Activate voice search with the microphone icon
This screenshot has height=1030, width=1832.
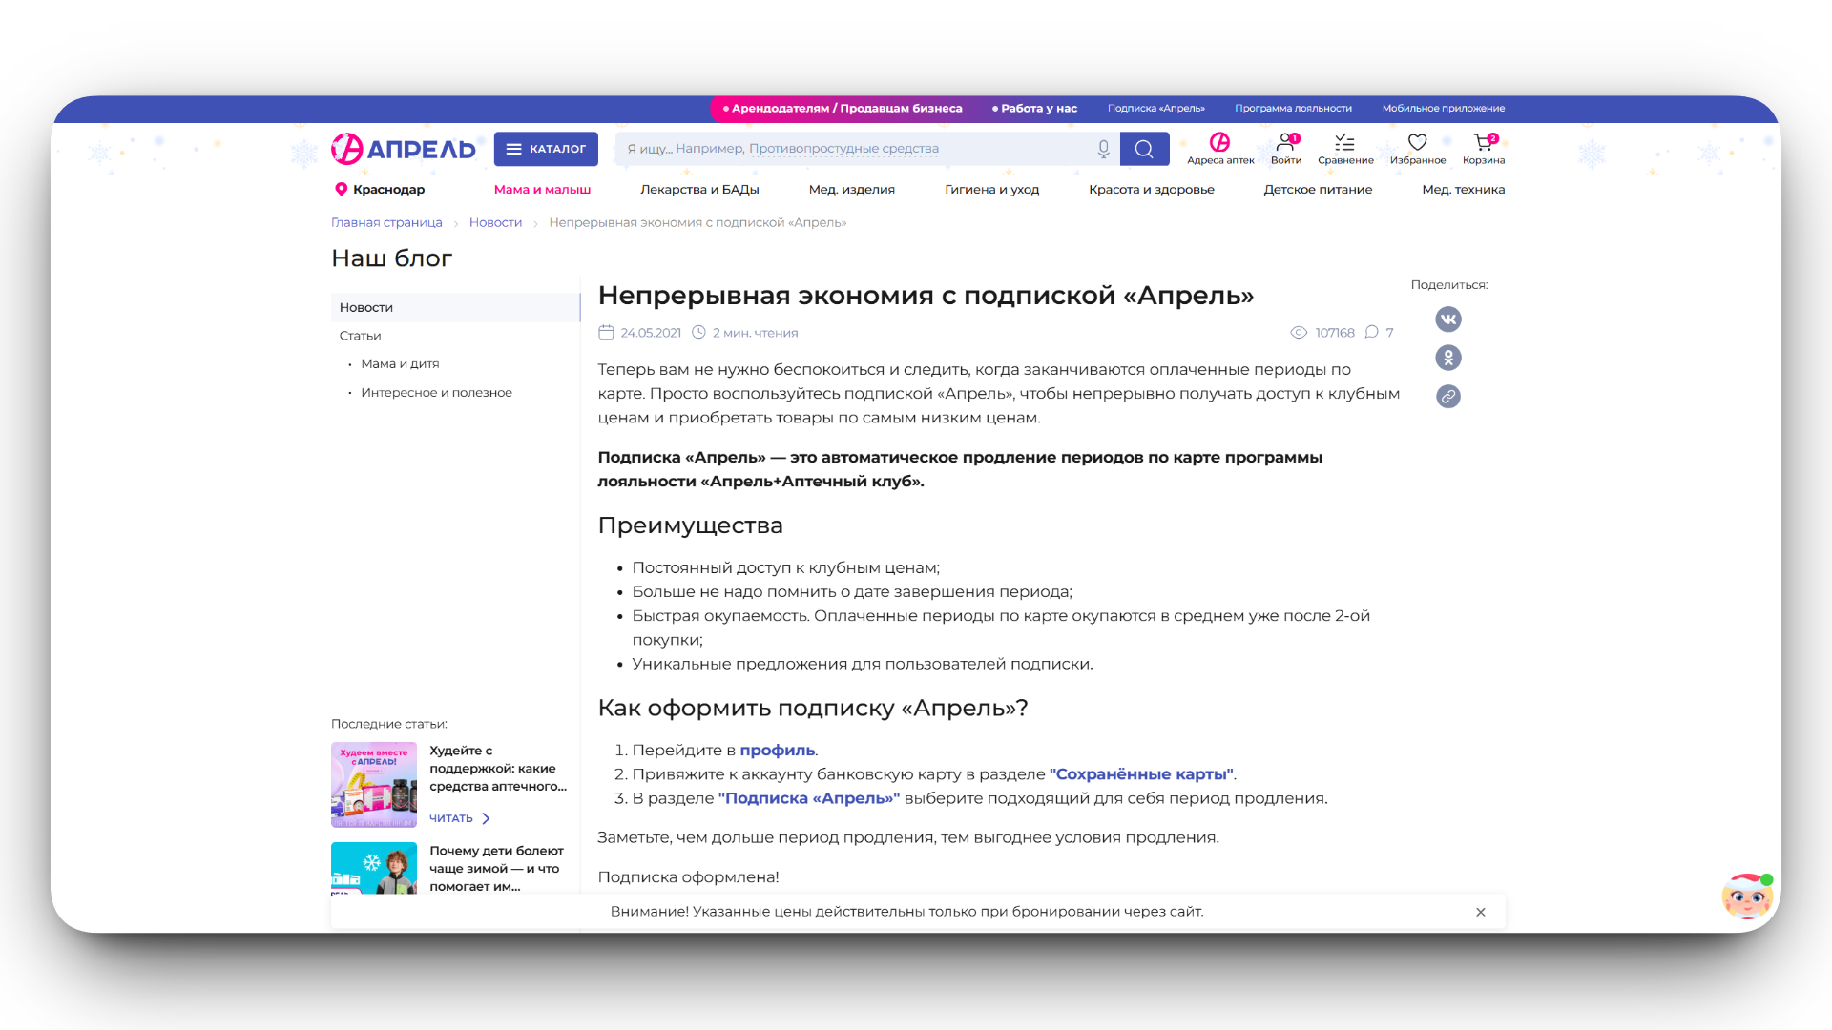click(x=1103, y=148)
